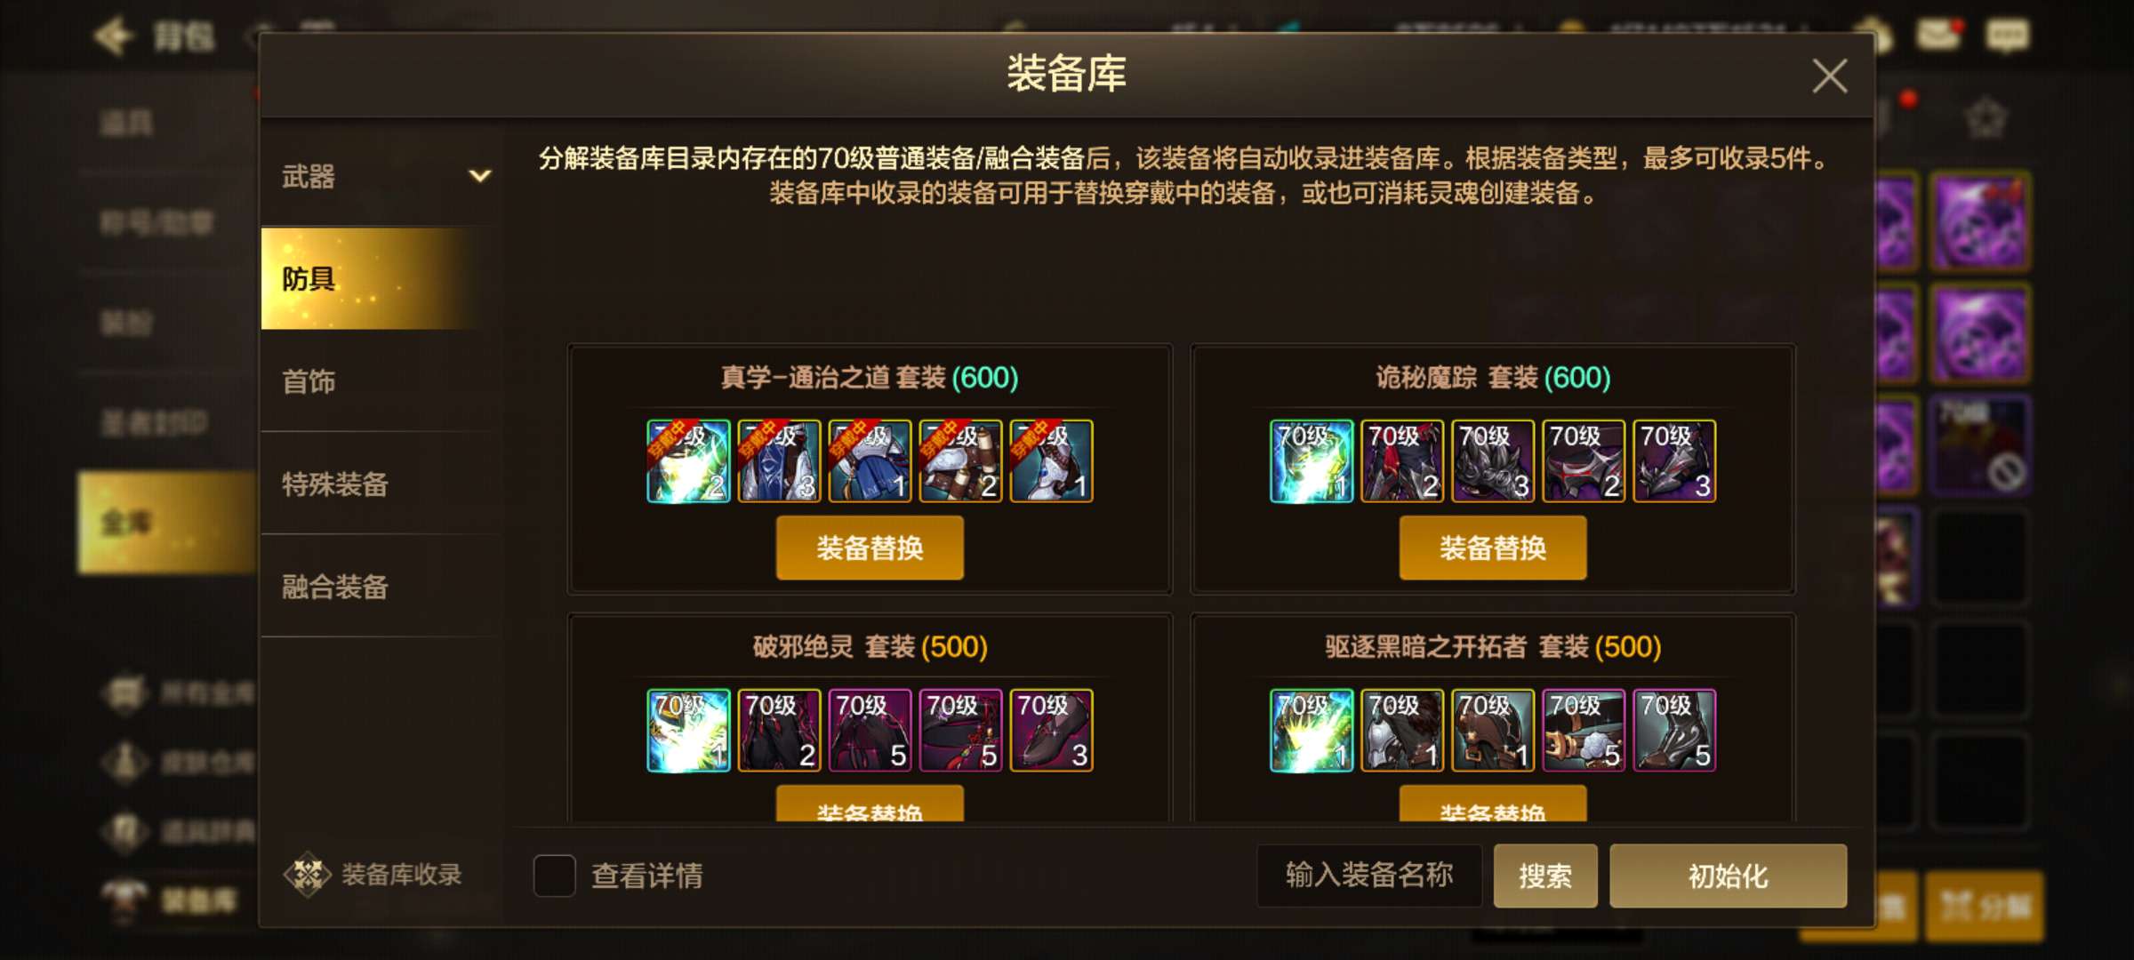Click the 装备库收录 crossed-swords icon
The height and width of the screenshot is (960, 2134).
[308, 875]
